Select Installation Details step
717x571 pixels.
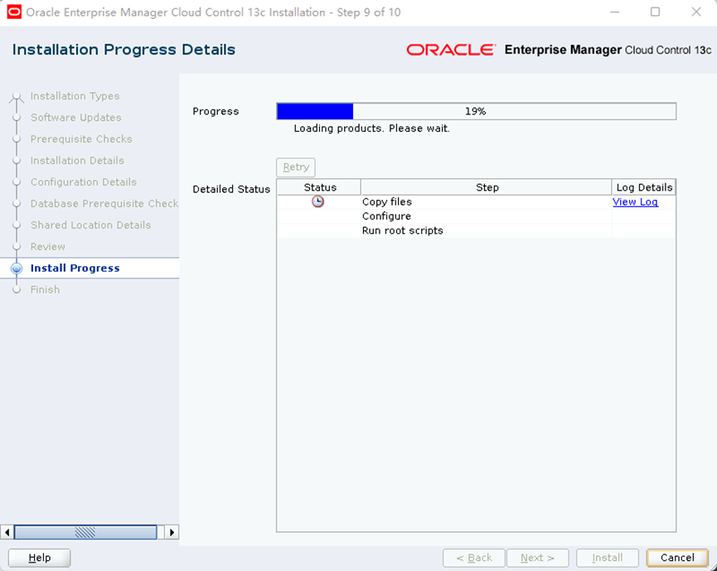77,161
